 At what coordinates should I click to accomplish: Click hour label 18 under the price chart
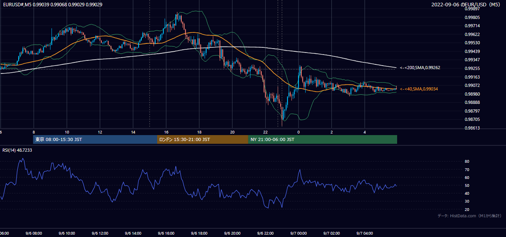coord(199,132)
